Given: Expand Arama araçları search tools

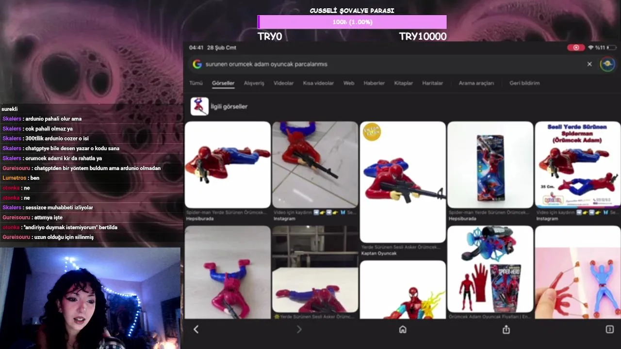Looking at the screenshot, I should (476, 83).
